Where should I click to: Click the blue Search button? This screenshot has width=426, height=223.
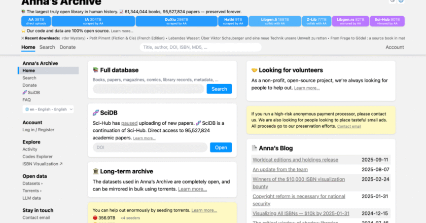point(219,89)
